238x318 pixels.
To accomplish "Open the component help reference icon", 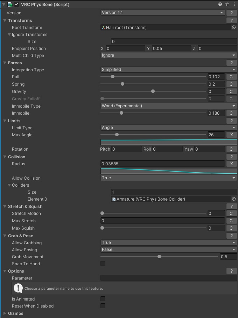I will [x=220, y=5].
